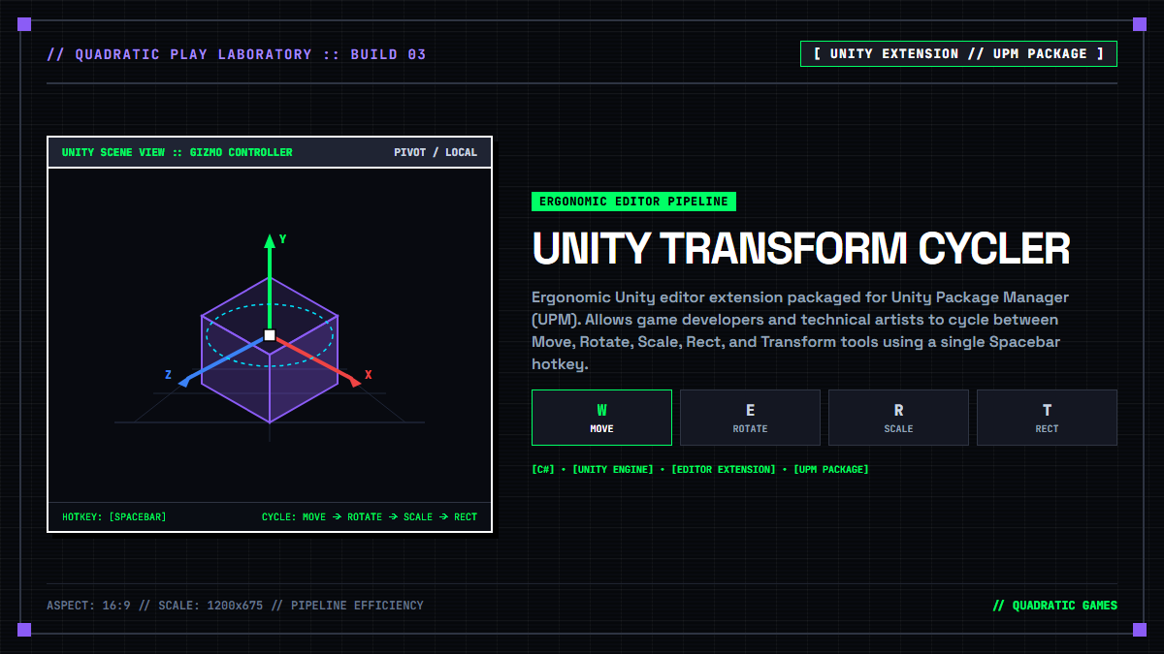The image size is (1164, 654).
Task: Select the T Rect tool card
Action: (x=1047, y=418)
